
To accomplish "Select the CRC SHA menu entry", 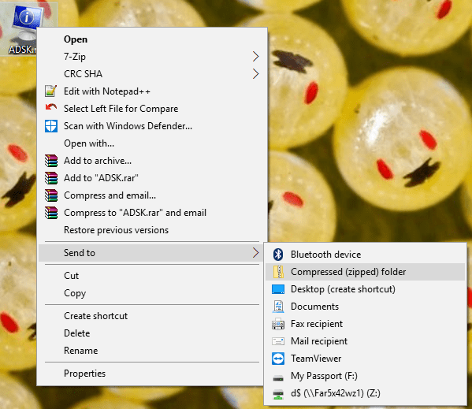I will [x=152, y=74].
